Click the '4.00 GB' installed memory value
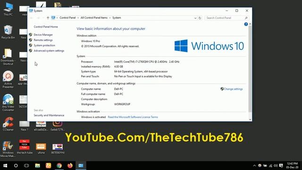This screenshot has width=302, height=170. [x=118, y=67]
